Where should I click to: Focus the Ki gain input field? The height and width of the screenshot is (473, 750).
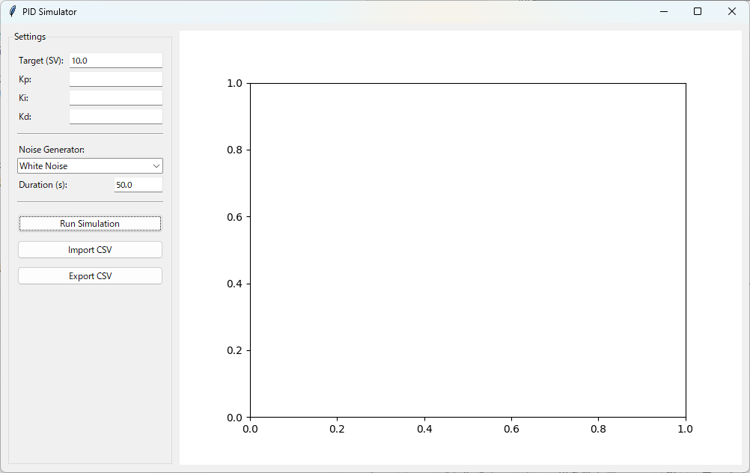[115, 98]
